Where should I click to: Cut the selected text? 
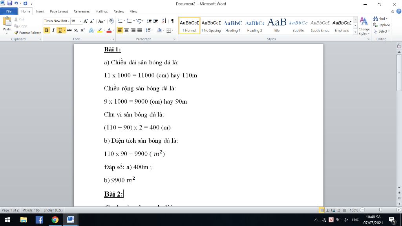click(x=19, y=20)
